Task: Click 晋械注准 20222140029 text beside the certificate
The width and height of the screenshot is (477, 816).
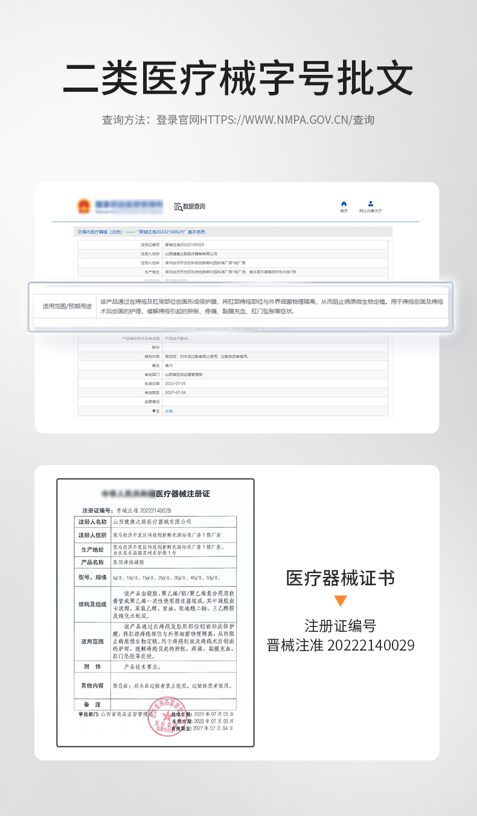Action: [x=341, y=645]
